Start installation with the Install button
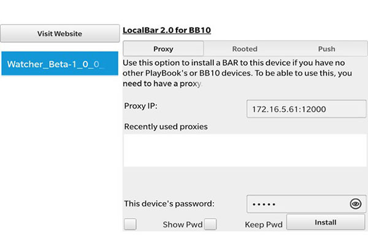 (326, 222)
